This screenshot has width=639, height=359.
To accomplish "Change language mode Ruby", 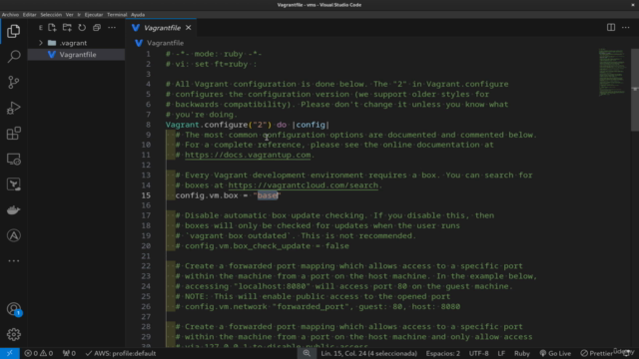I will [x=521, y=353].
